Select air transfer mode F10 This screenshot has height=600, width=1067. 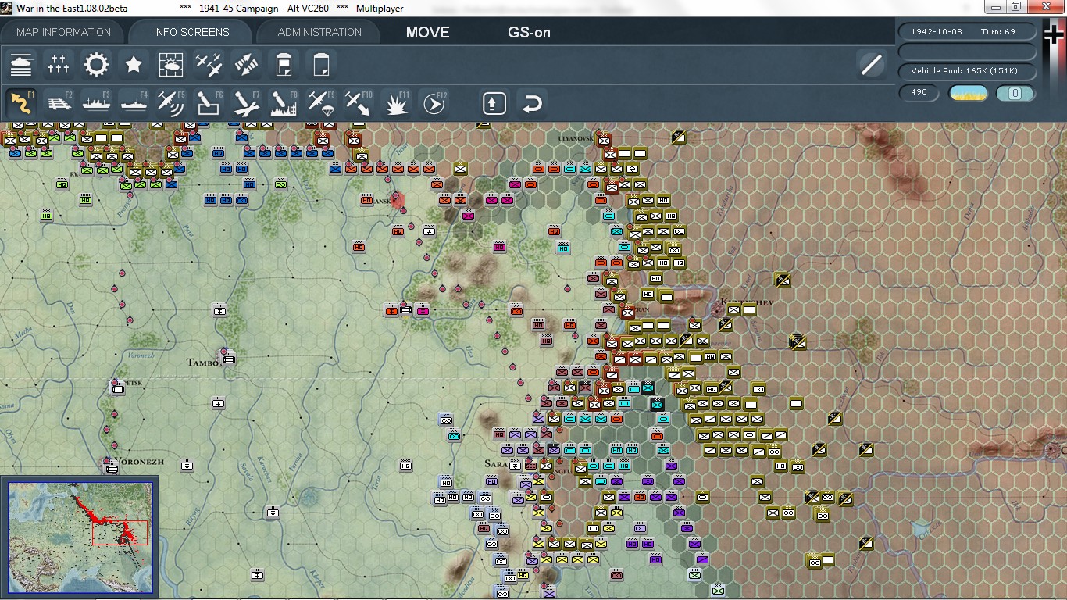pos(358,102)
